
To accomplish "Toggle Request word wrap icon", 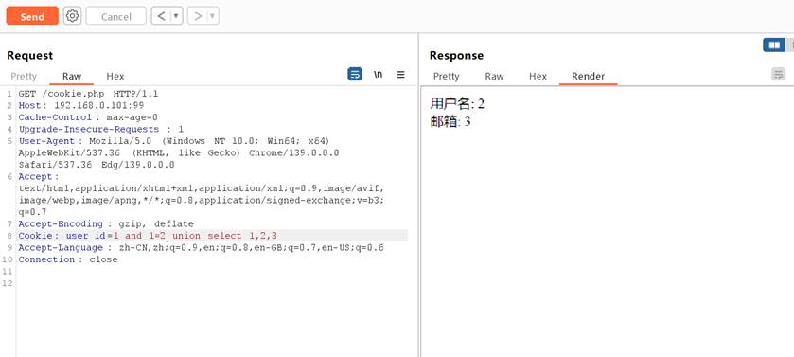I will click(355, 75).
